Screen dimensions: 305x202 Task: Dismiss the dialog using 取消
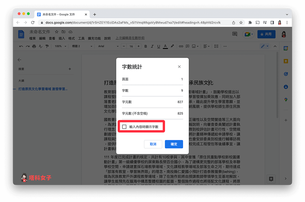(x=153, y=144)
